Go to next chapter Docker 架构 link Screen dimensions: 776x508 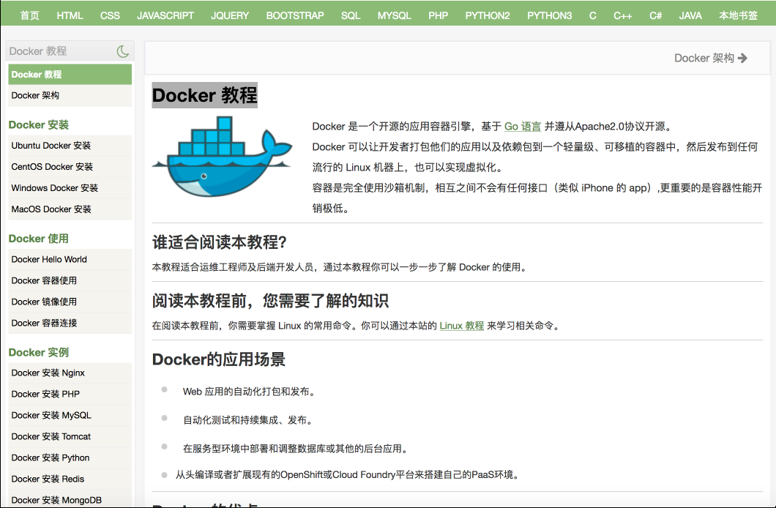[711, 59]
